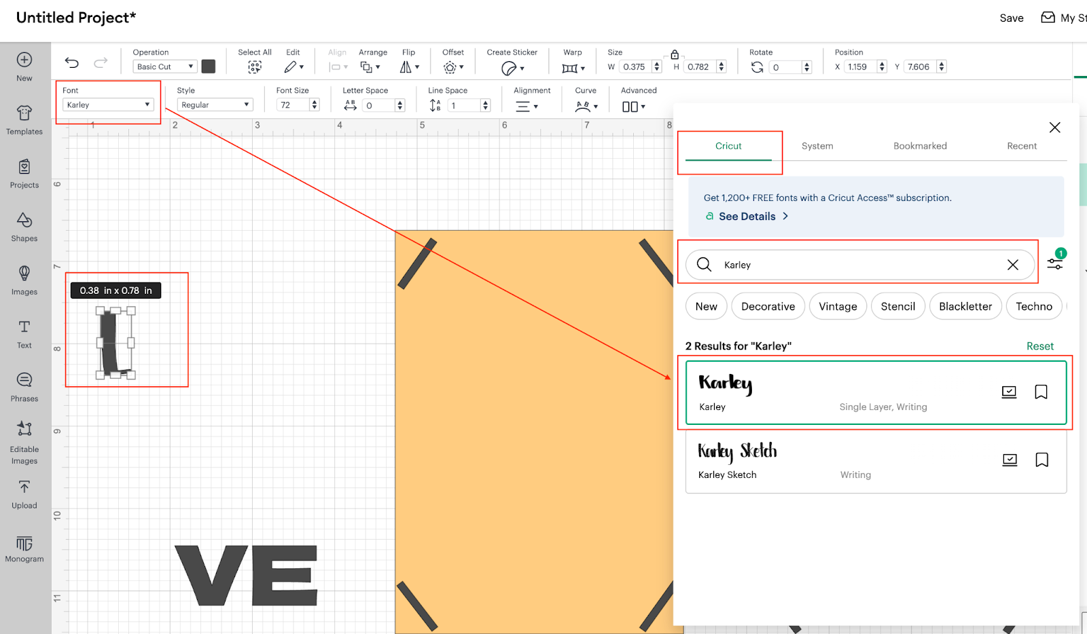Click Reset search results
The image size is (1087, 634).
click(x=1040, y=346)
